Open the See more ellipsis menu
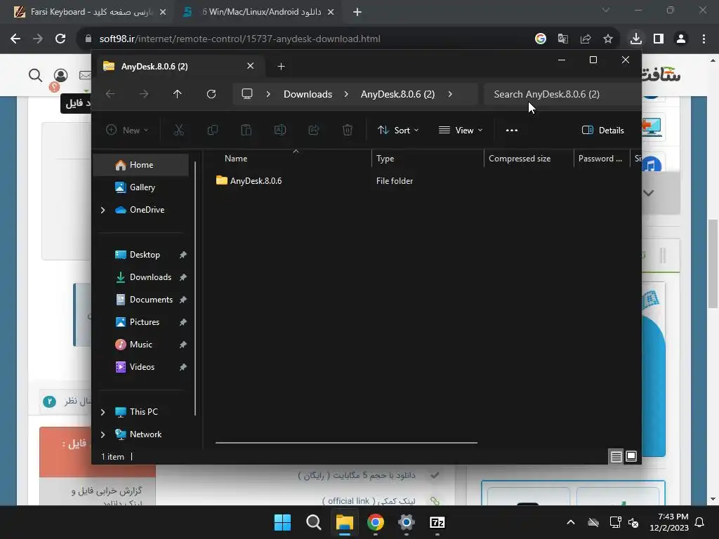Screen dimensions: 719x539 pos(512,130)
